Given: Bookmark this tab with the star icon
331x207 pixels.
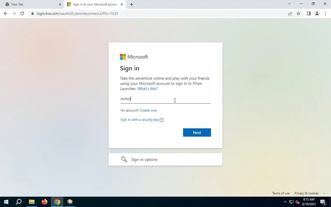Looking at the screenshot, I should pyautogui.click(x=298, y=13).
